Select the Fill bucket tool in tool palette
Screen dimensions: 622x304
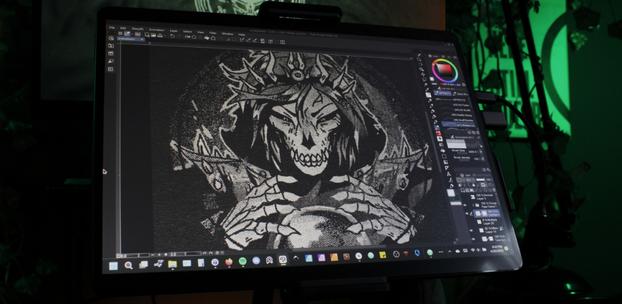click(443, 150)
